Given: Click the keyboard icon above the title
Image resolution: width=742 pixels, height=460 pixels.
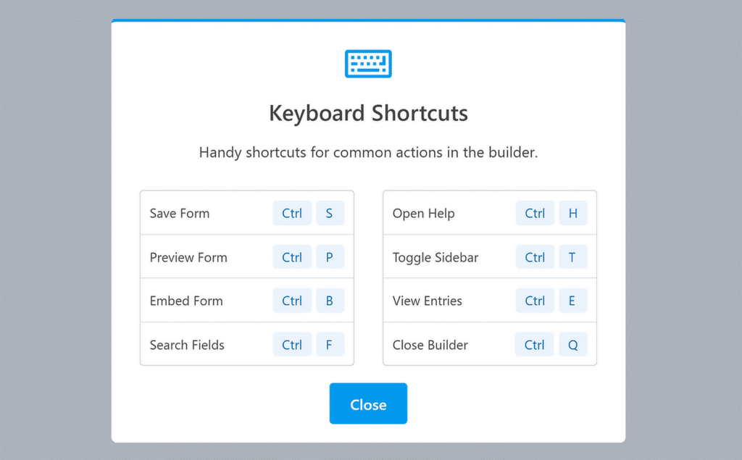Looking at the screenshot, I should click(x=368, y=64).
